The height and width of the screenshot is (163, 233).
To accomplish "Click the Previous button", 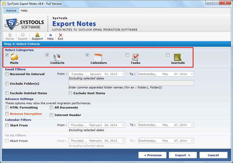I will click(152, 155).
